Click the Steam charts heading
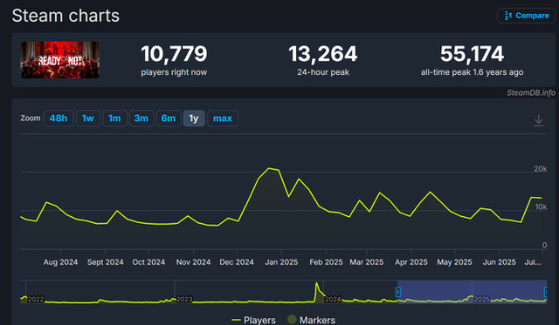Image resolution: width=559 pixels, height=325 pixels. point(66,16)
